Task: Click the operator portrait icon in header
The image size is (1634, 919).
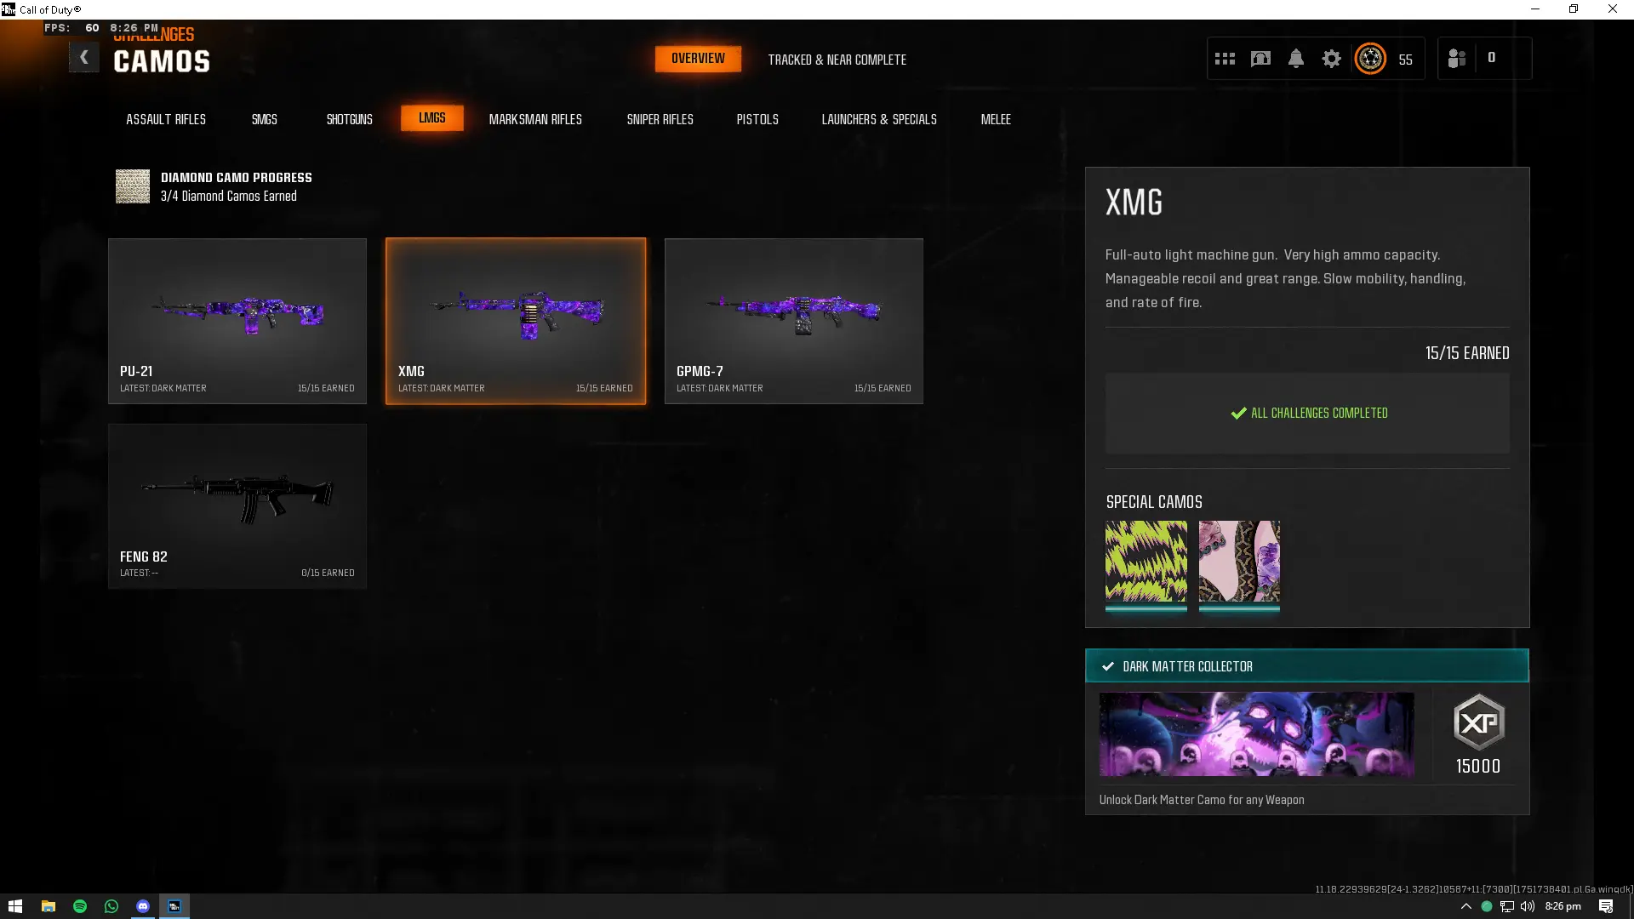Action: [x=1260, y=59]
